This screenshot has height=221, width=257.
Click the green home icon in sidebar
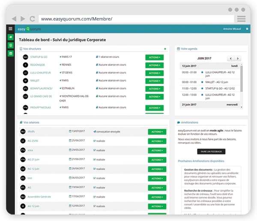click(x=11, y=37)
